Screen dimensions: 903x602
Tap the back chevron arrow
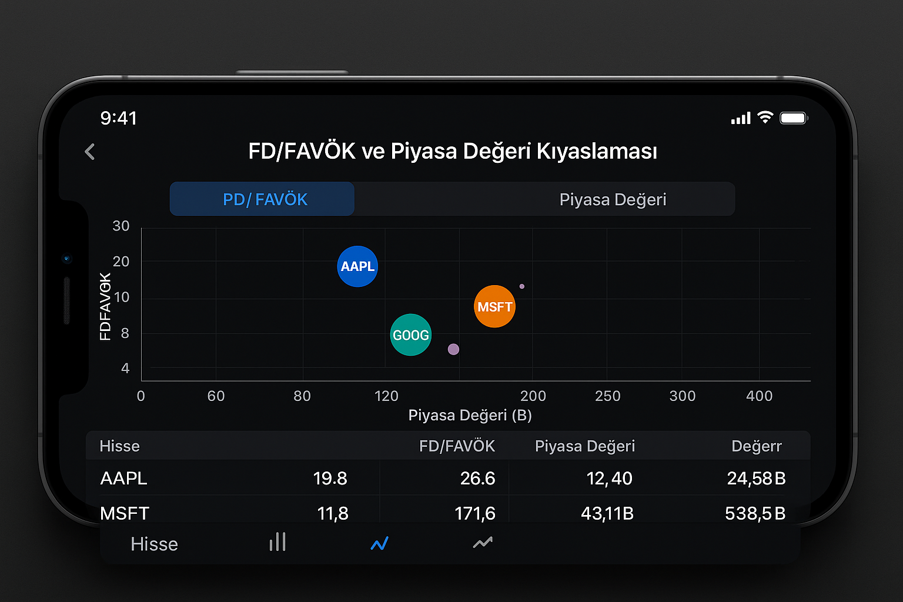[x=90, y=152]
